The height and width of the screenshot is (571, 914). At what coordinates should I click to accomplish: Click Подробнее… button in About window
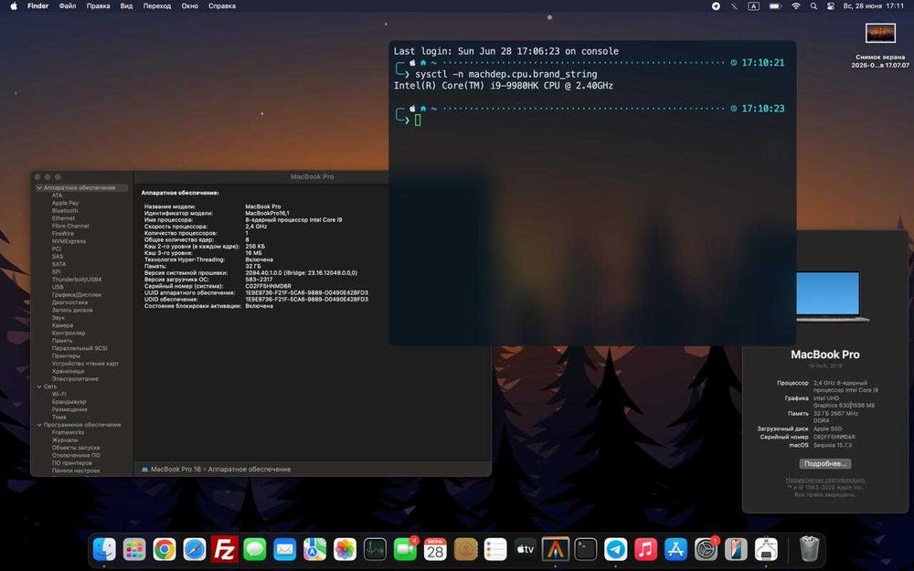[824, 464]
